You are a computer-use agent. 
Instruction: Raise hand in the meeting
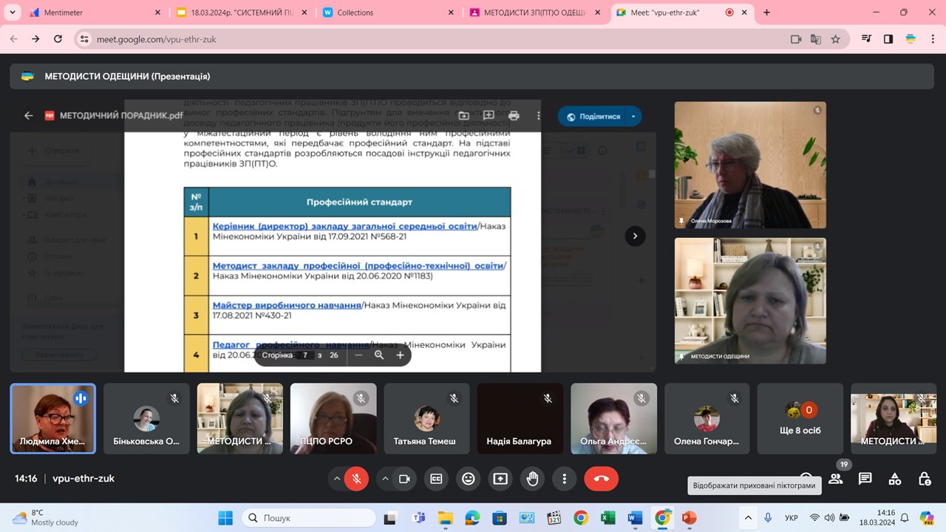tap(532, 479)
